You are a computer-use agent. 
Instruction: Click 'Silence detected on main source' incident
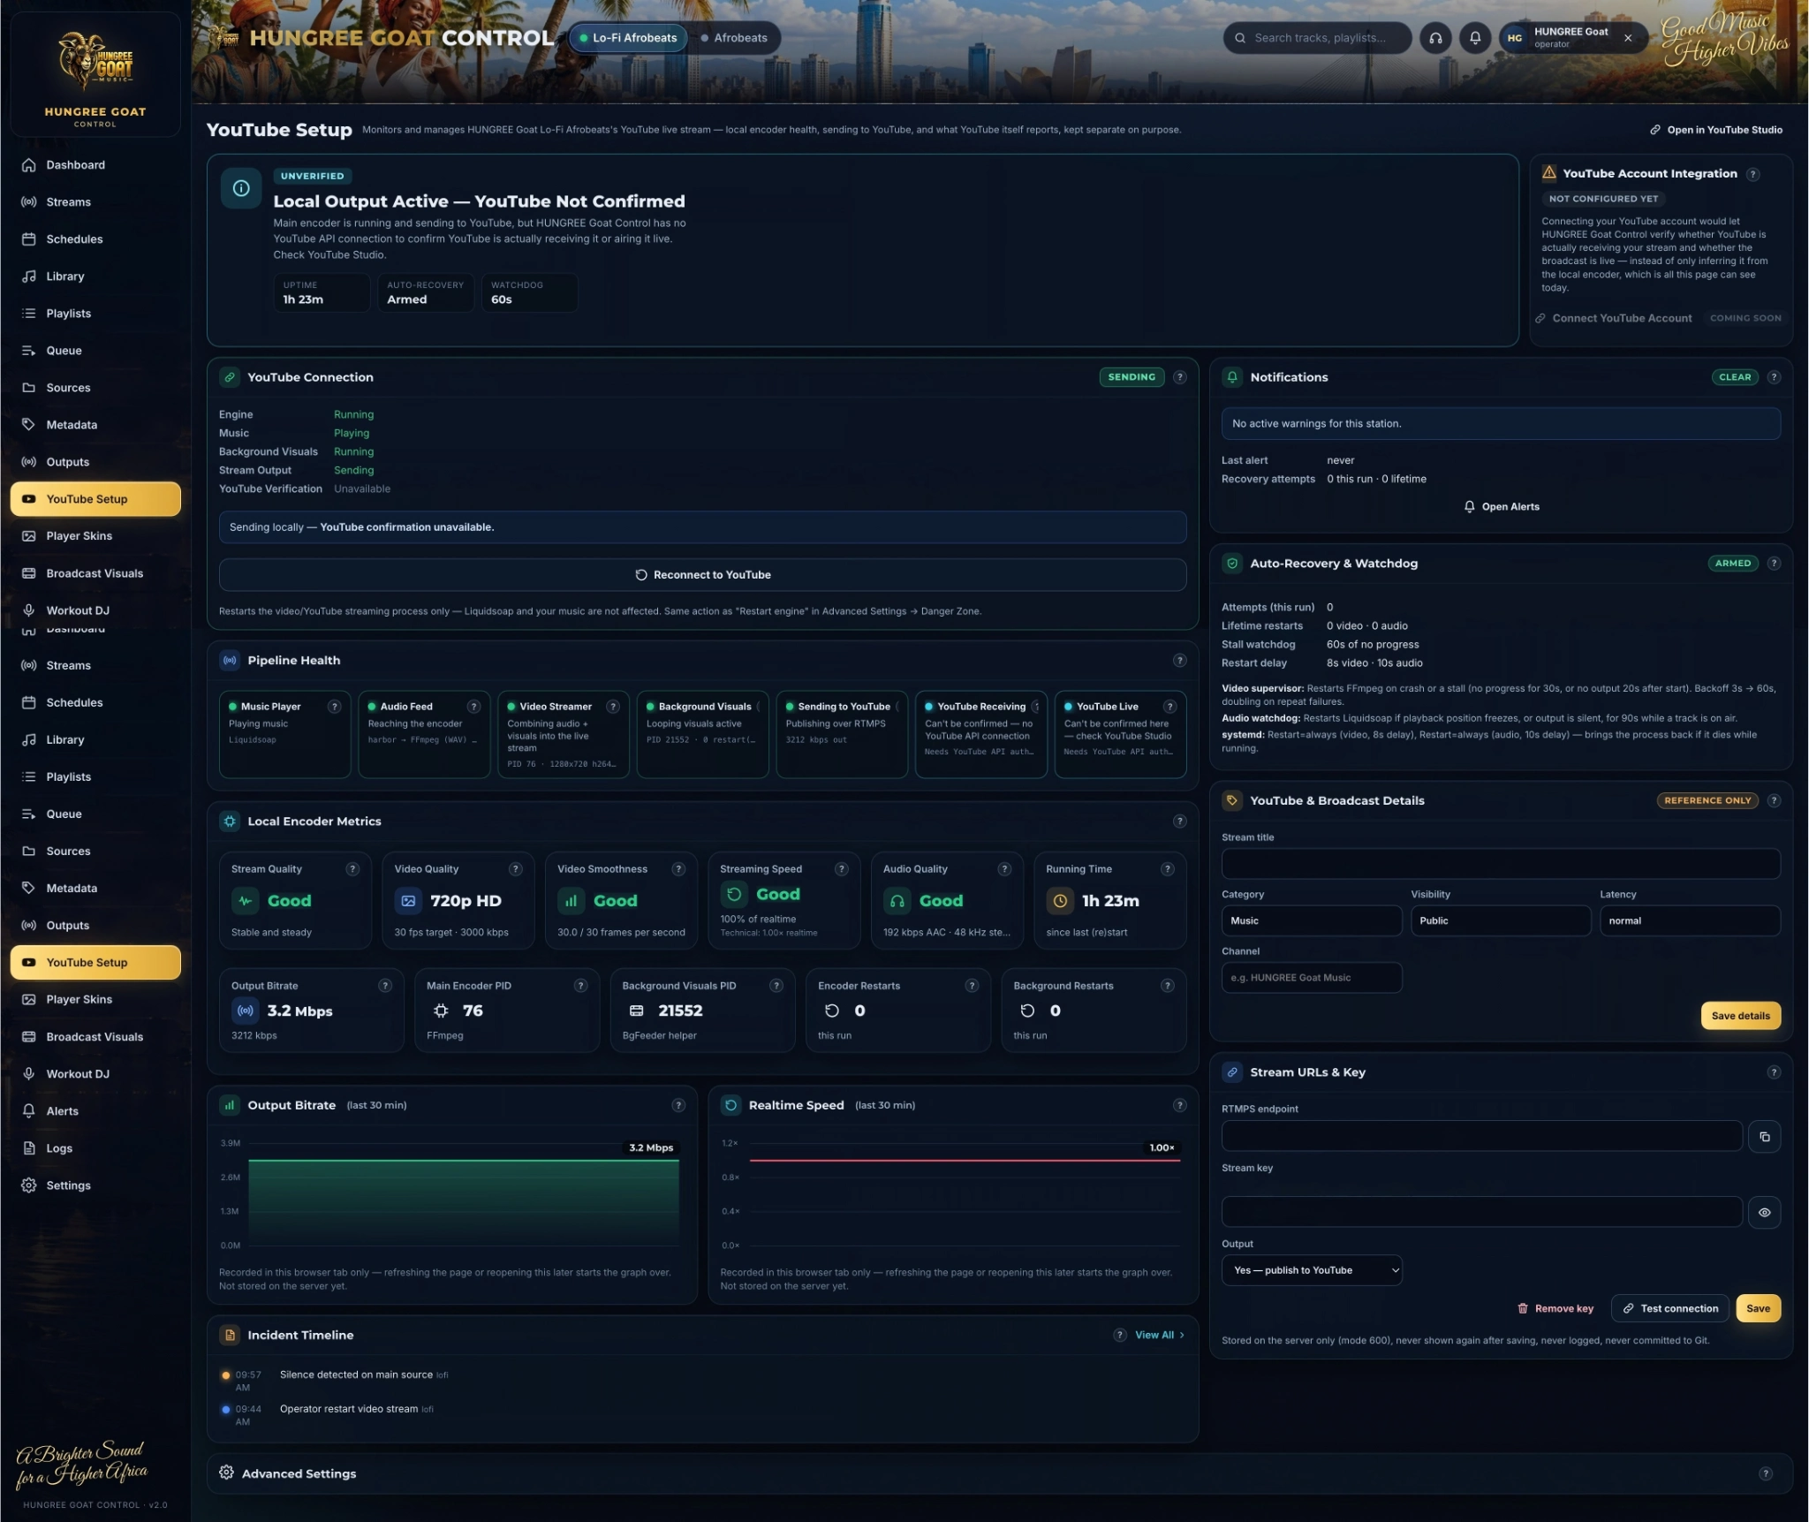coord(356,1374)
